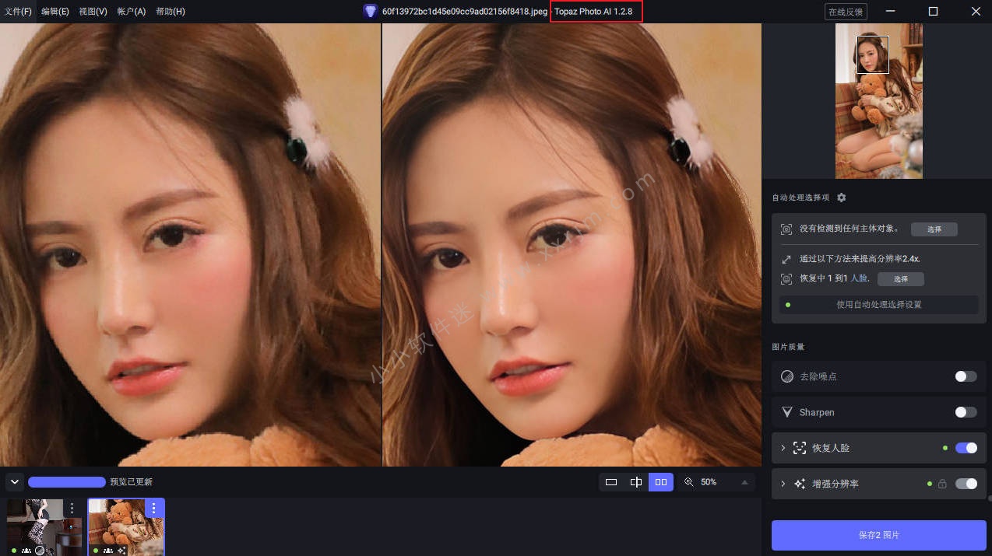
Task: Open three-dot menu on first thumbnail
Action: coord(72,509)
